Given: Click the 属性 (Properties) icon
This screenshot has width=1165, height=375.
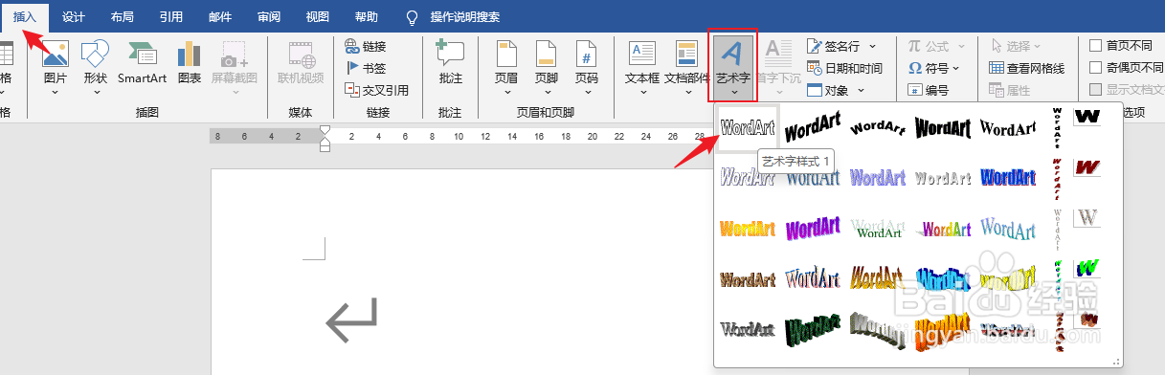Looking at the screenshot, I should point(997,90).
